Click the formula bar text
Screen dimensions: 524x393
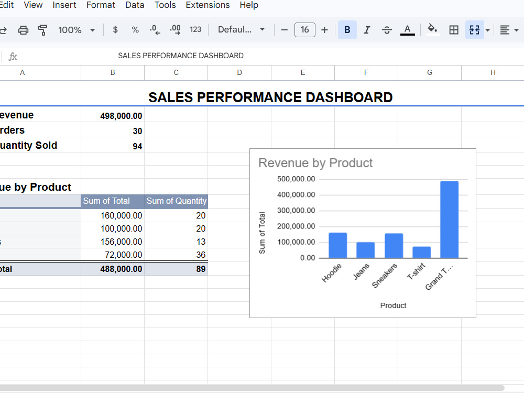click(181, 56)
